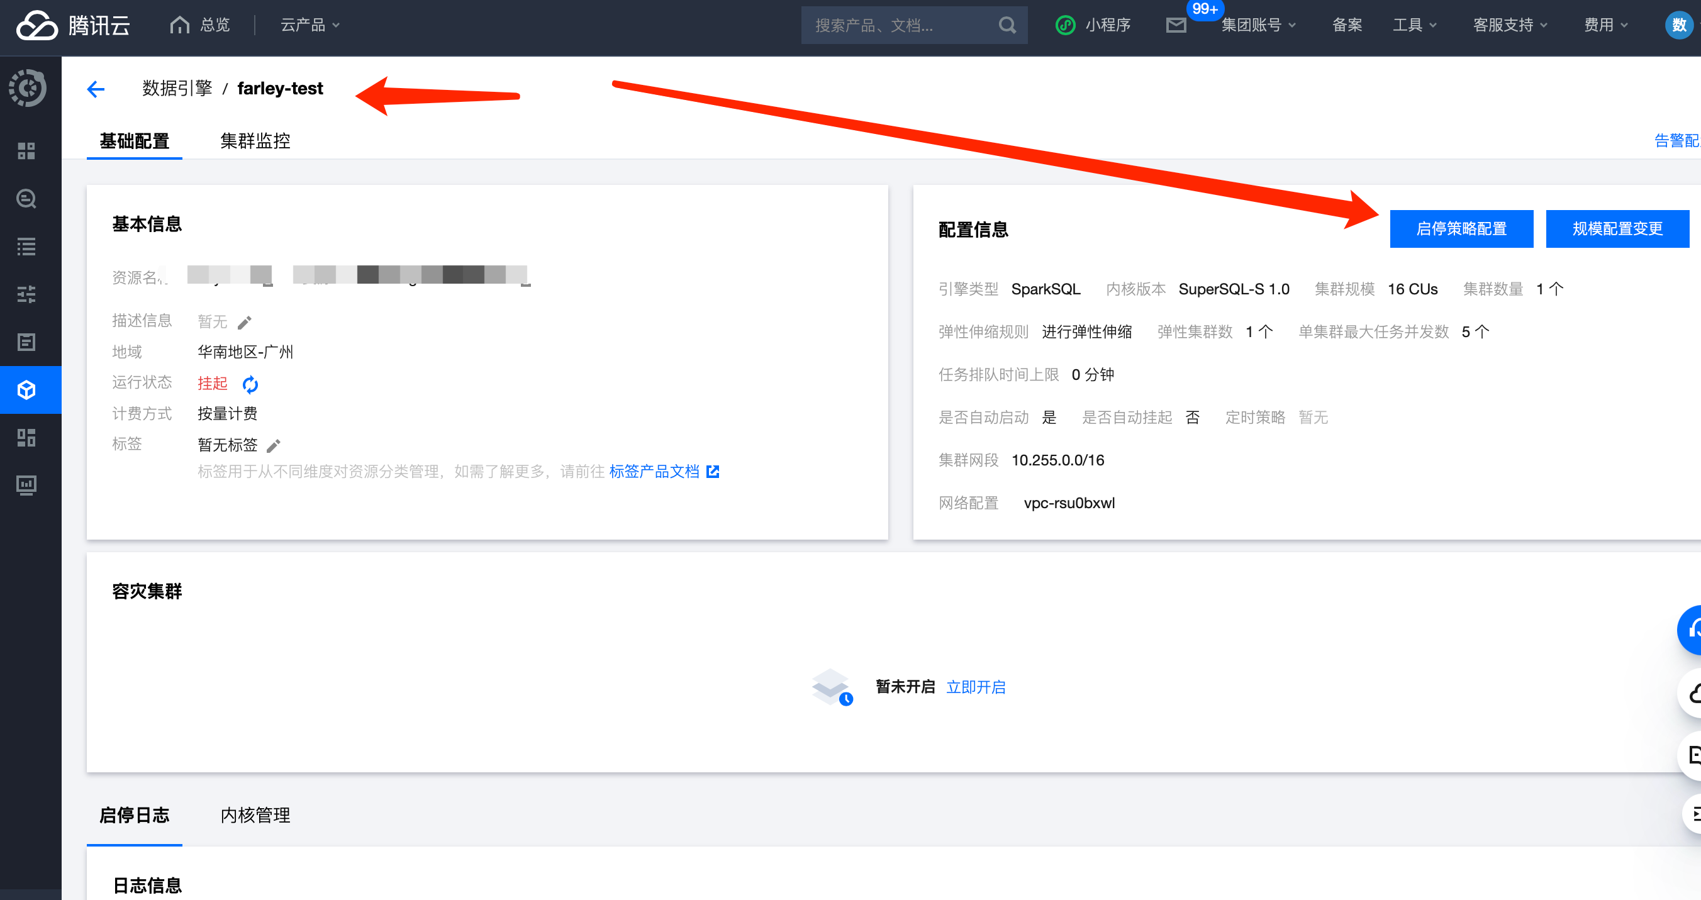Click the user avatar 数 in the top right
This screenshot has height=900, width=1701.
pos(1678,25)
